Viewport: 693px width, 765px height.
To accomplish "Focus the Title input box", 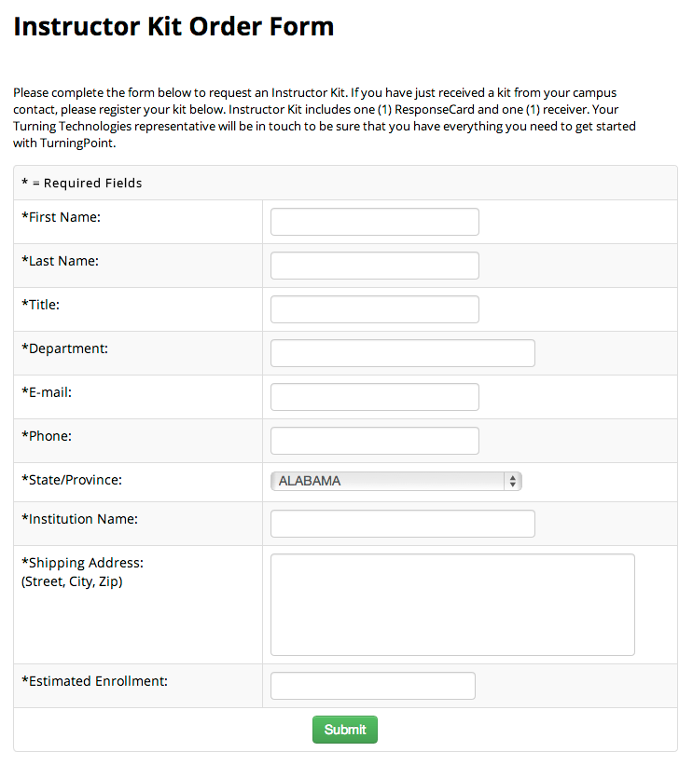I will (374, 308).
